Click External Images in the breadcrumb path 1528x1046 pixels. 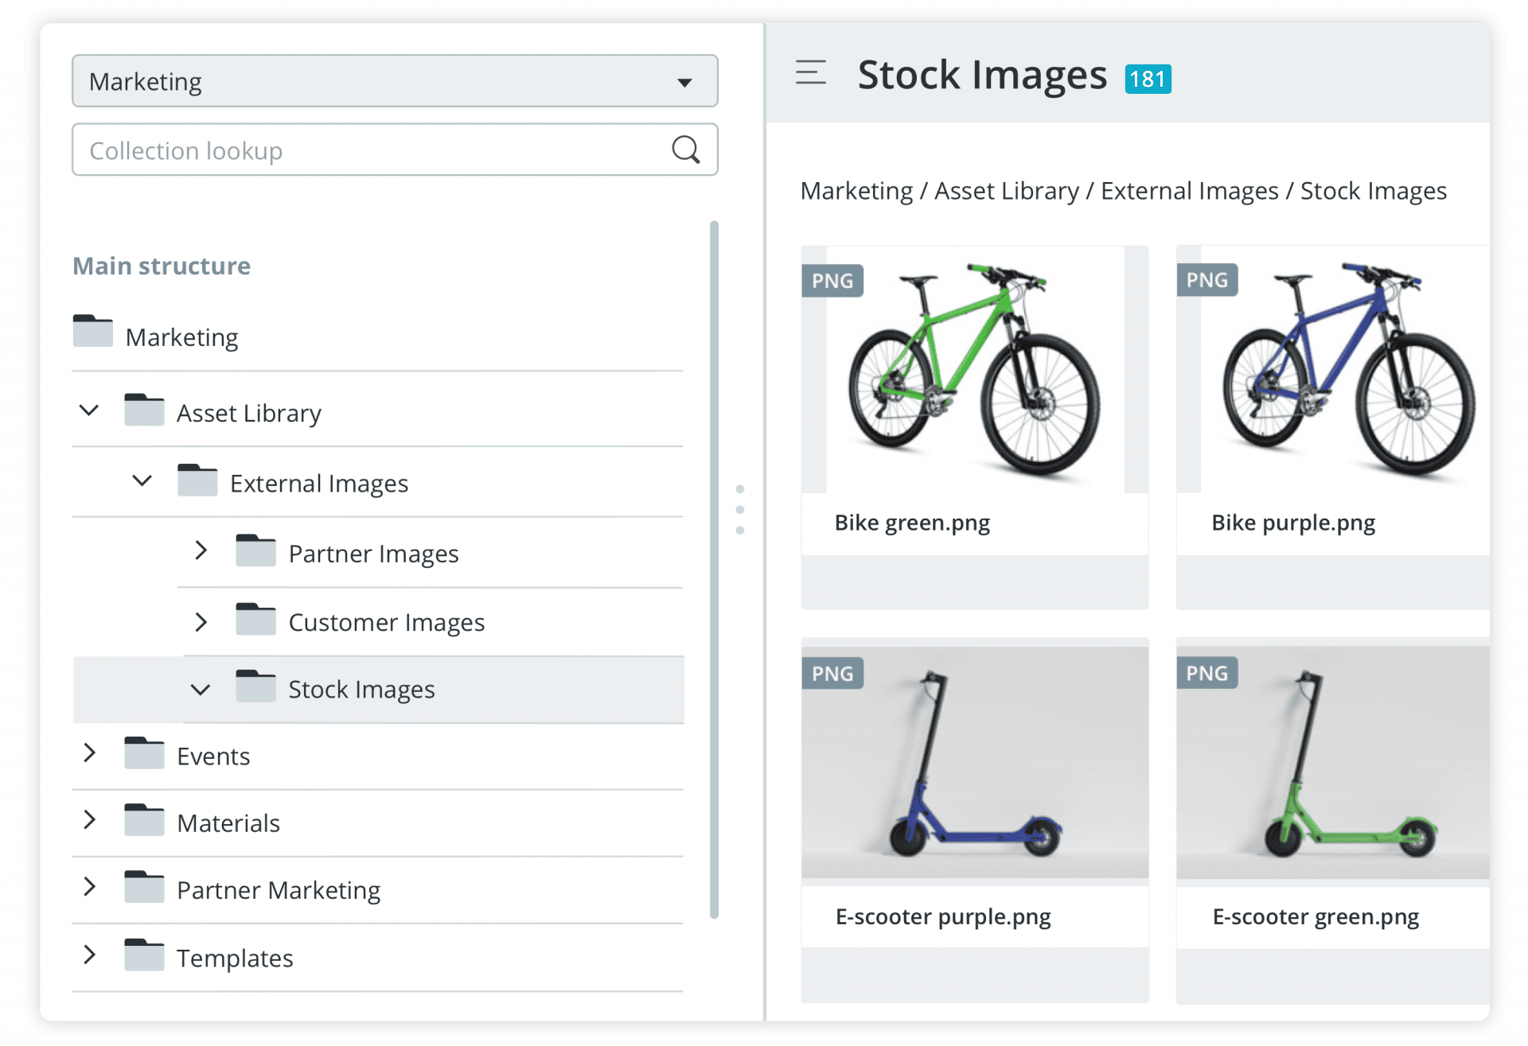[1189, 191]
